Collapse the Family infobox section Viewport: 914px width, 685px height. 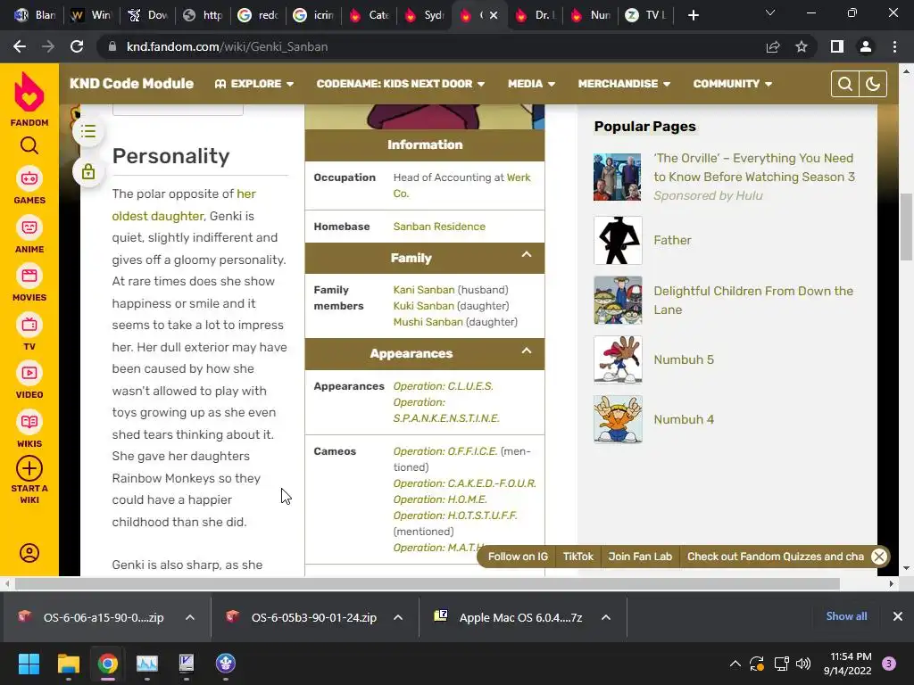point(527,254)
